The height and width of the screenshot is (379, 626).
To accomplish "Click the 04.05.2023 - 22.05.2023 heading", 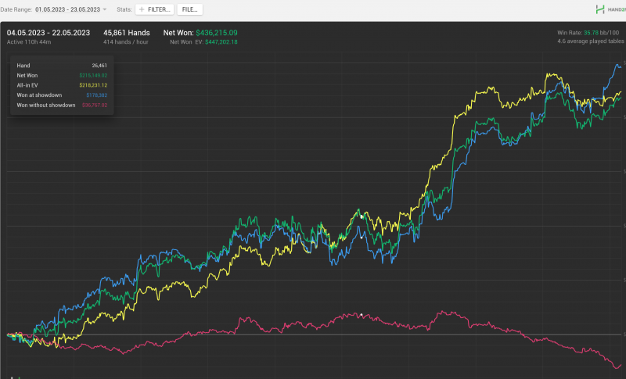I will (49, 33).
